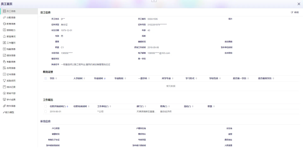Click the 一级建造师 certificate text
Screen dimensions: 303x148
coord(85,64)
